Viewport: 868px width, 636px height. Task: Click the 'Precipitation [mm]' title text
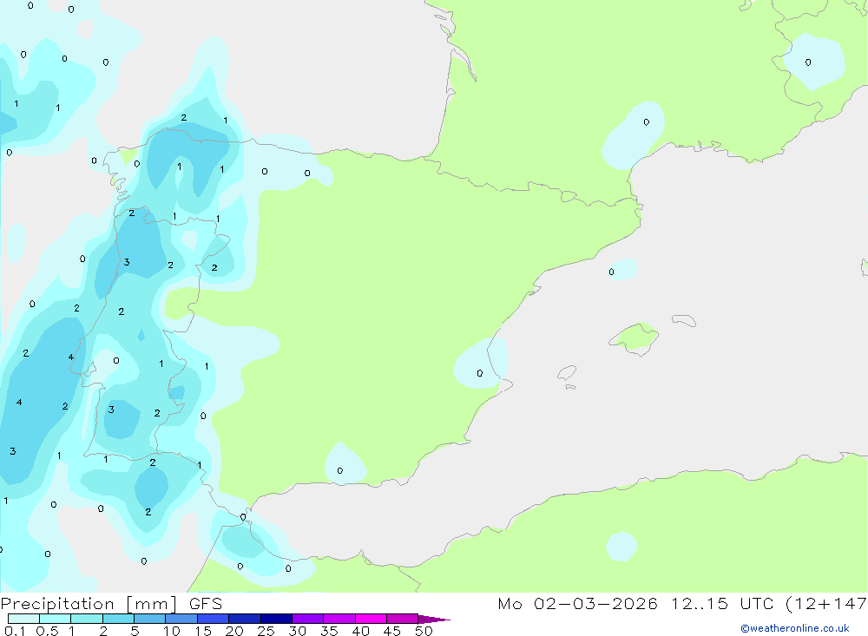point(89,604)
